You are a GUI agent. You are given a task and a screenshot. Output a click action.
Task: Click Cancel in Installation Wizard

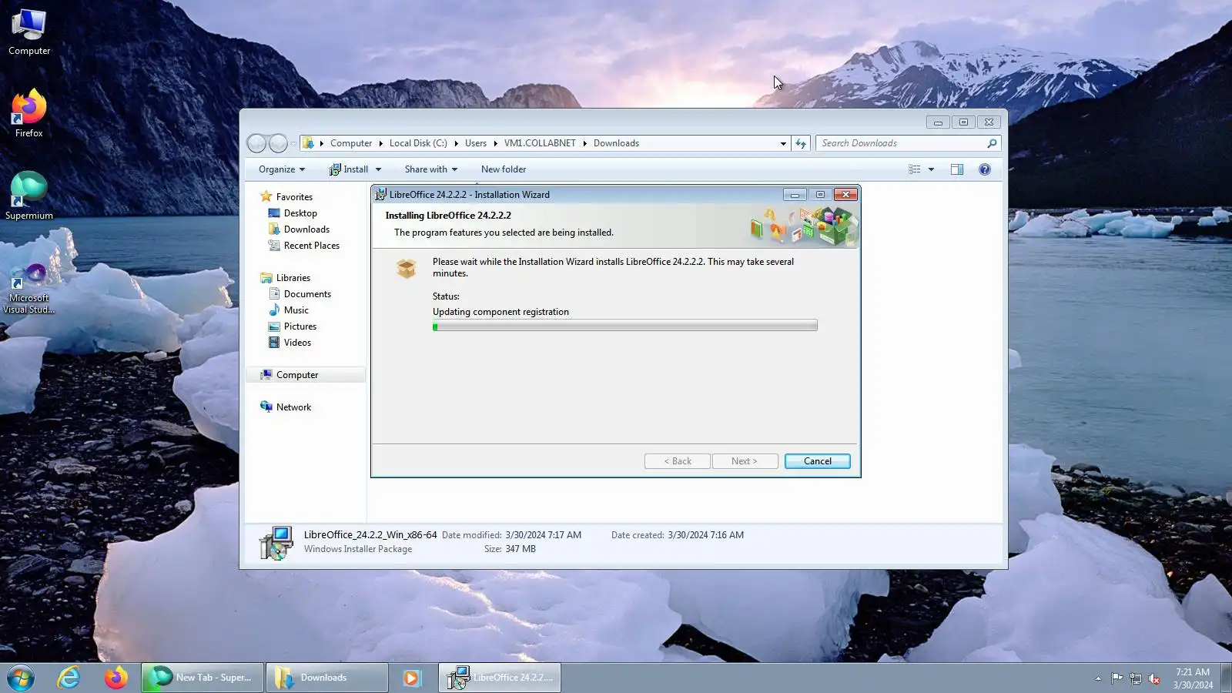tap(817, 461)
